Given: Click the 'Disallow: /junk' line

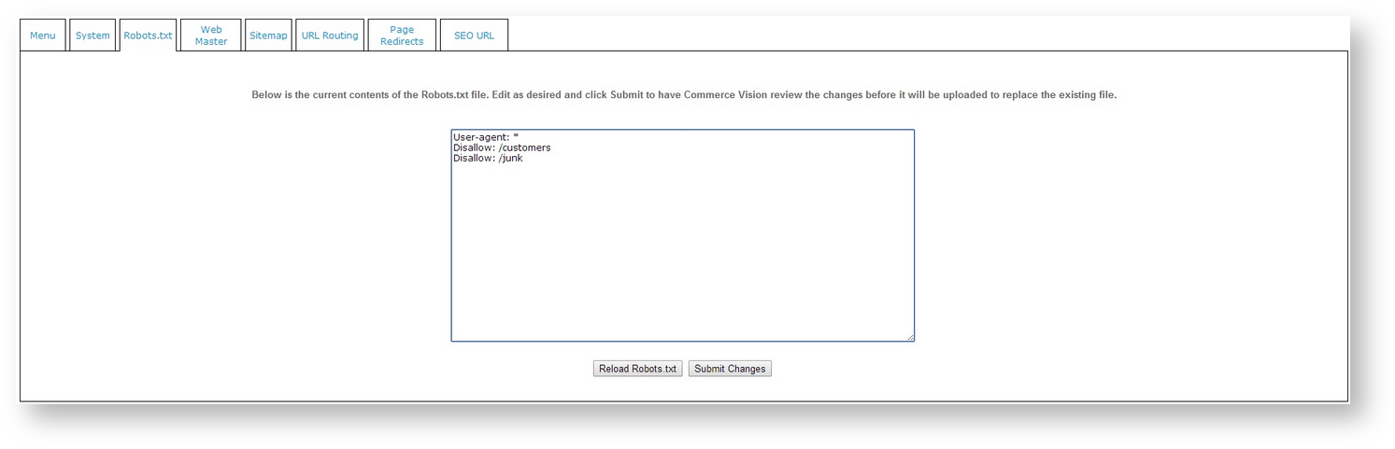Looking at the screenshot, I should (x=488, y=158).
